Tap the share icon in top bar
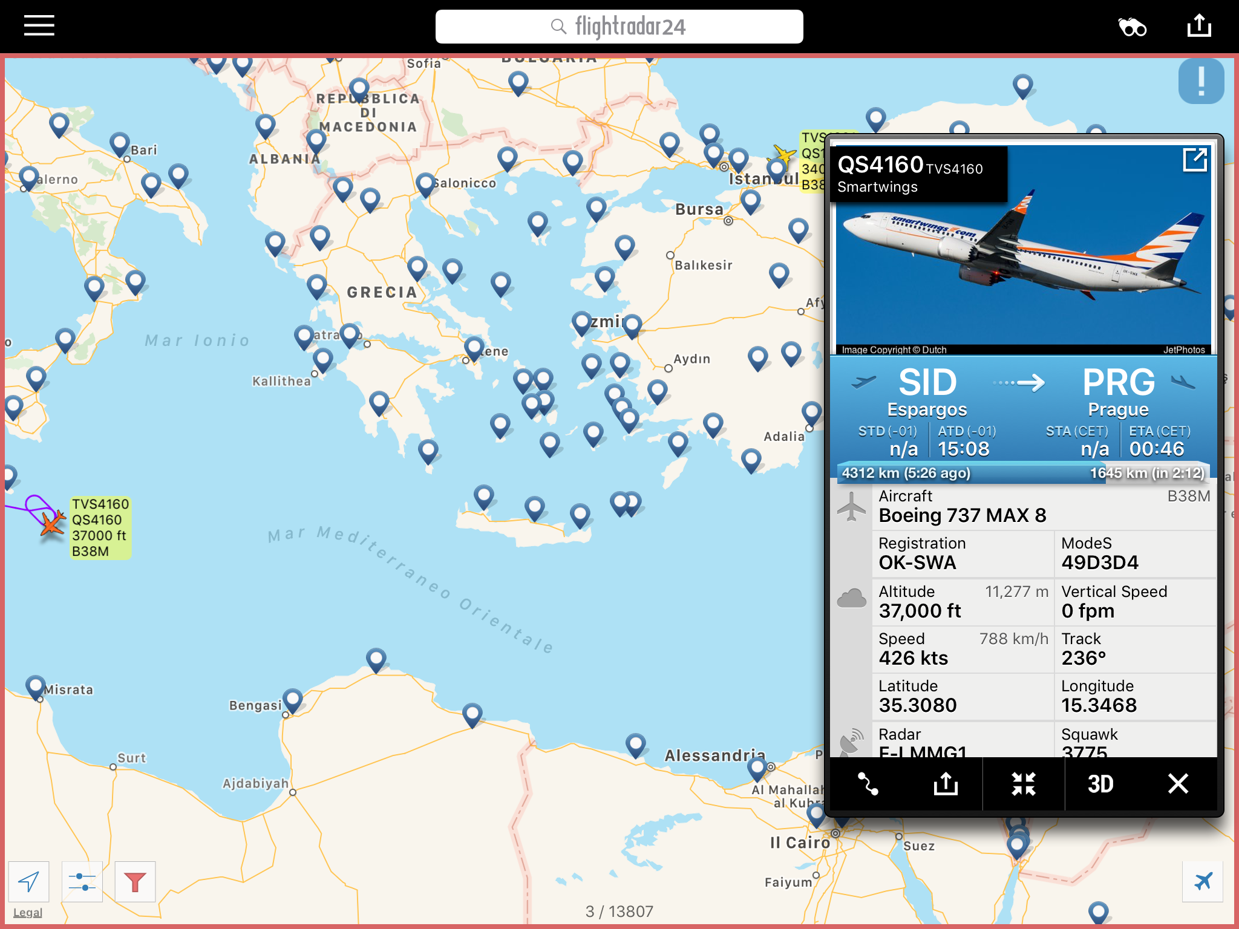Image resolution: width=1239 pixels, height=929 pixels. click(1199, 26)
